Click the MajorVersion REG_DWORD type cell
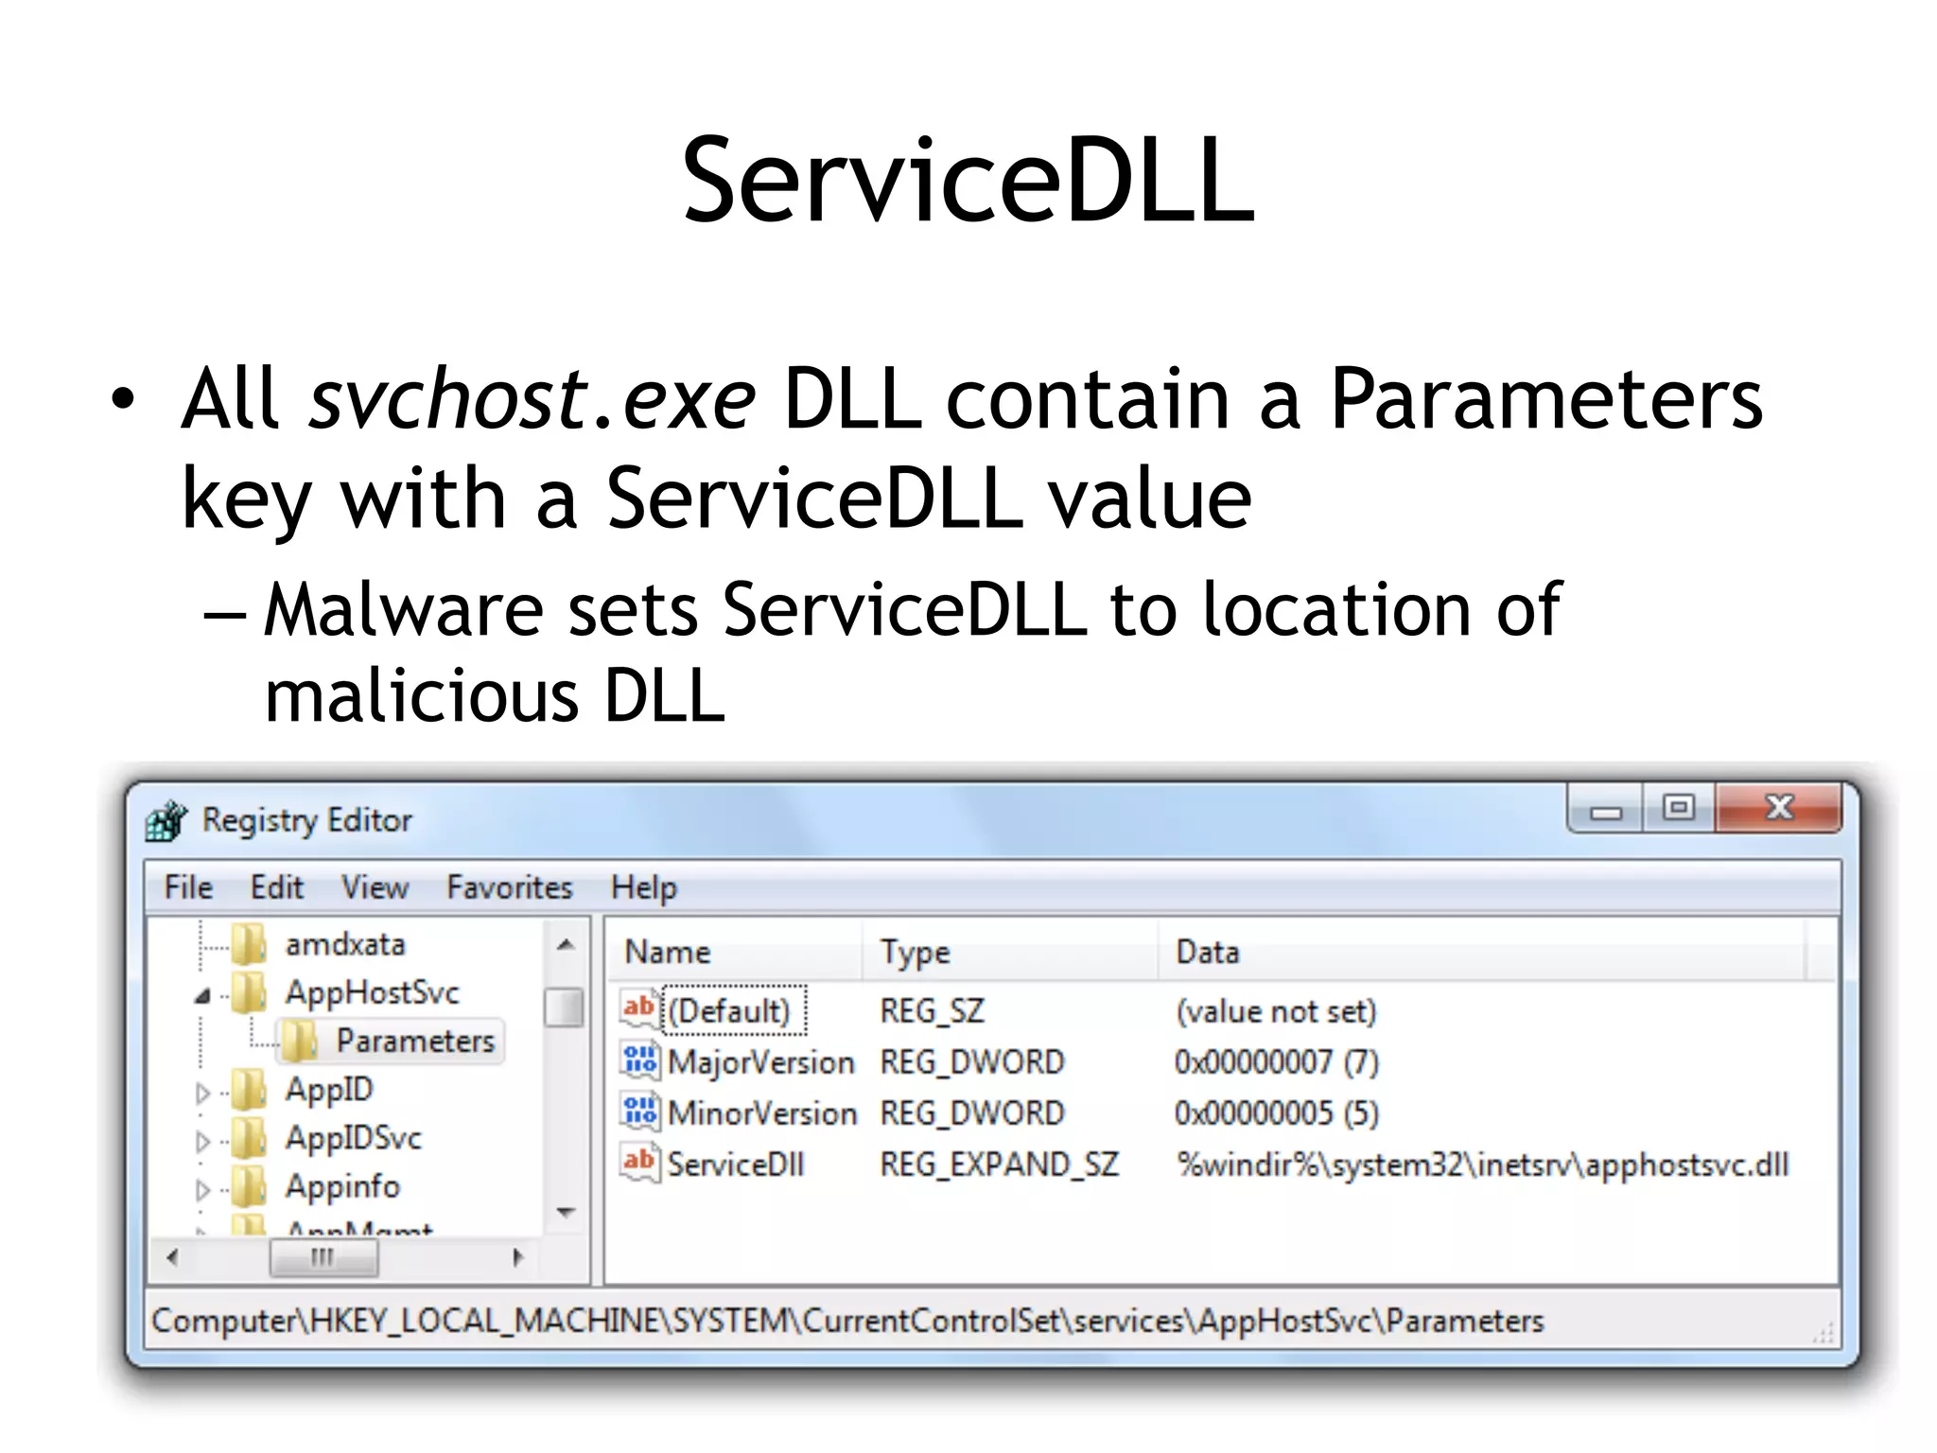 (x=972, y=1062)
